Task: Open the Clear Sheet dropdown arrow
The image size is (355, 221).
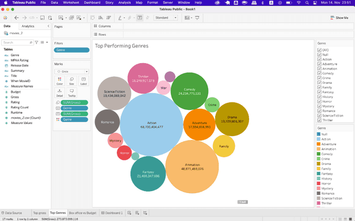Action: [84, 18]
